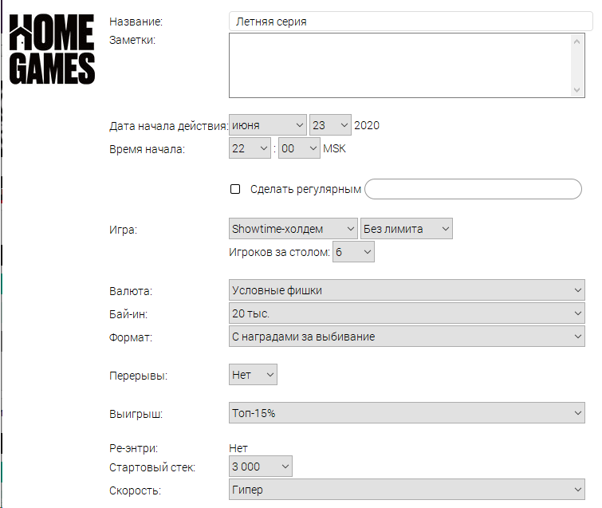Open the minutes dropdown showing 00
This screenshot has width=602, height=508.
point(299,148)
